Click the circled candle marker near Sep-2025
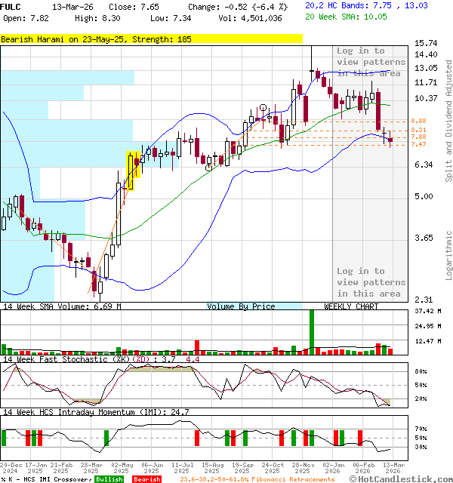This screenshot has width=453, height=483. (x=263, y=108)
